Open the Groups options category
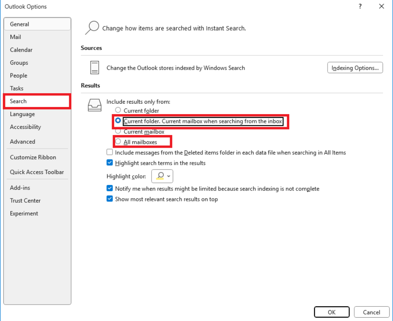This screenshot has width=393, height=321. (37, 63)
